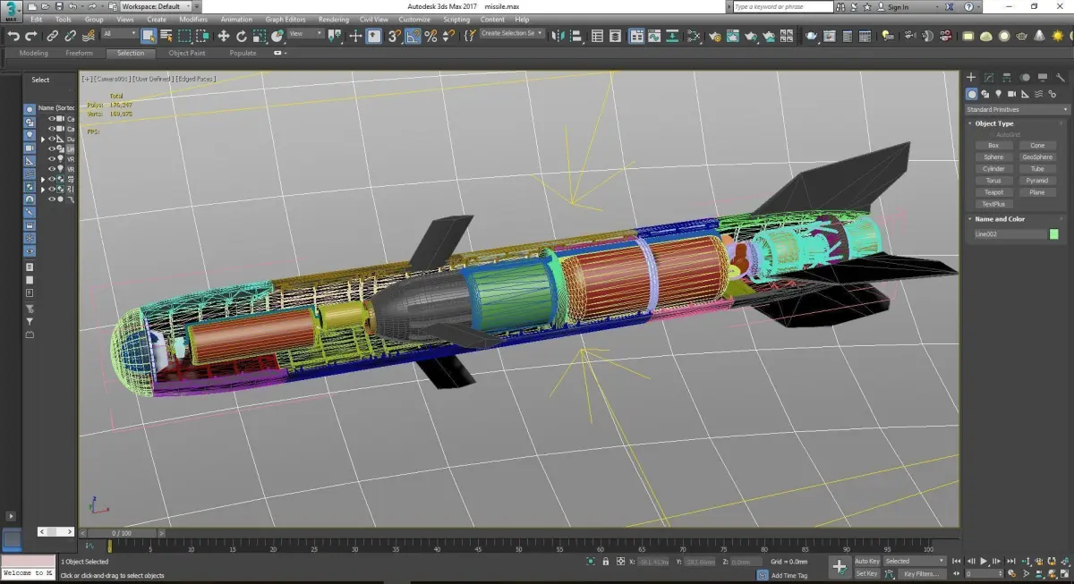Click the object name field Line002
The height and width of the screenshot is (584, 1074).
1010,234
